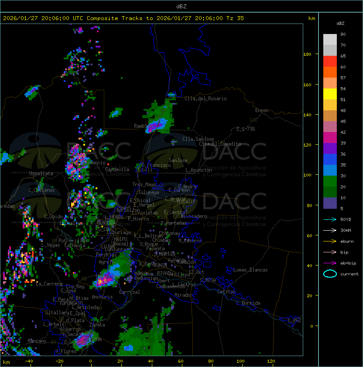Click the magenta eb+bip arrow in legend
The width and height of the screenshot is (363, 367).
[x=330, y=263]
